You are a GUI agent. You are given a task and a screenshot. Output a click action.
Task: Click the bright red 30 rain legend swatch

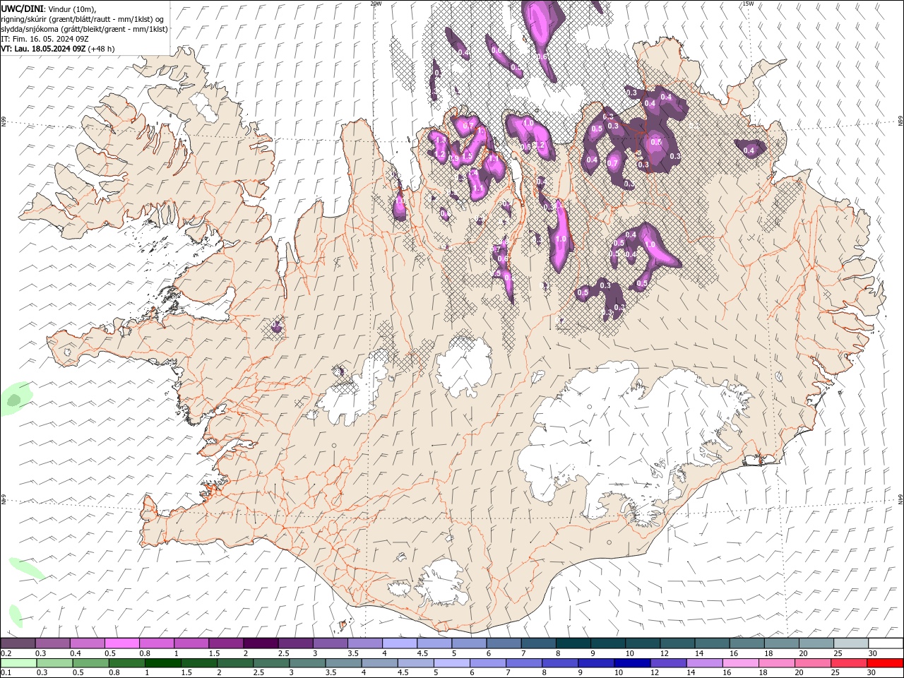tap(886, 663)
